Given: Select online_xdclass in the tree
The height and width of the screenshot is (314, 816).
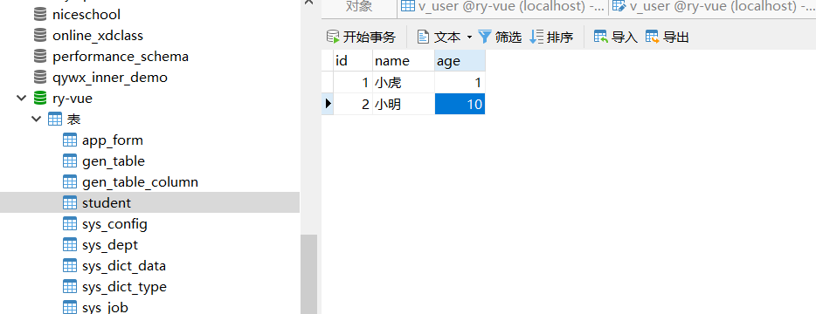Looking at the screenshot, I should 98,36.
